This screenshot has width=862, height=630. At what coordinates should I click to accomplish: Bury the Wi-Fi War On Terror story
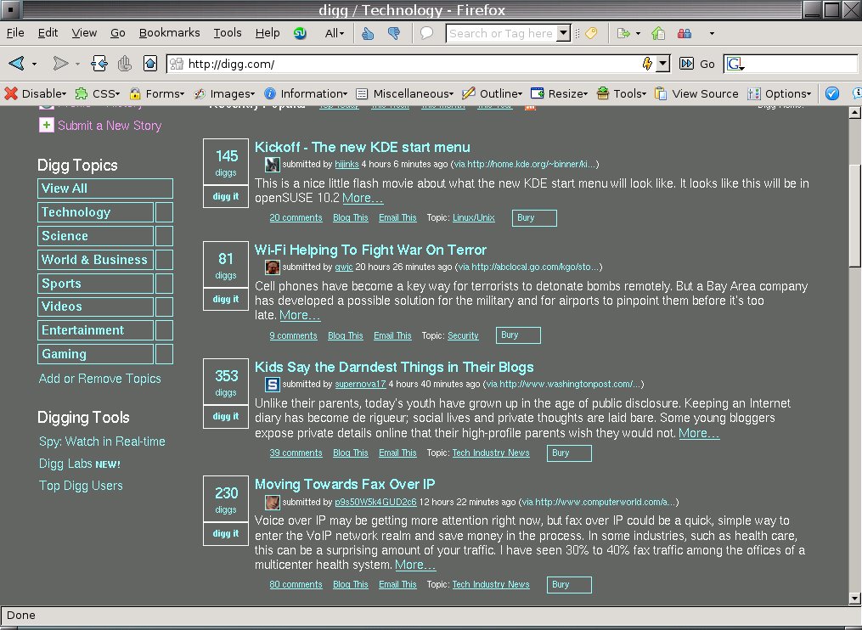518,335
